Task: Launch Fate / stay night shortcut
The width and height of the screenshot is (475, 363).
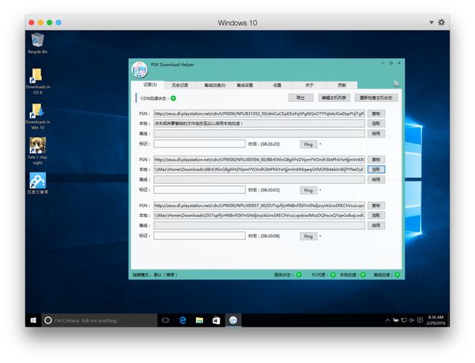Action: (x=38, y=151)
